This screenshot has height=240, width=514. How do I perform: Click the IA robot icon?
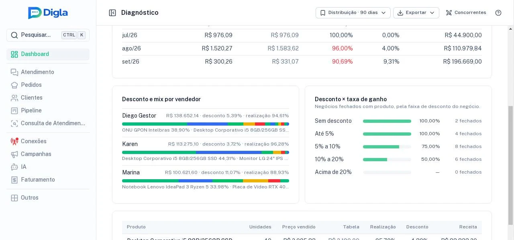pyautogui.click(x=14, y=167)
